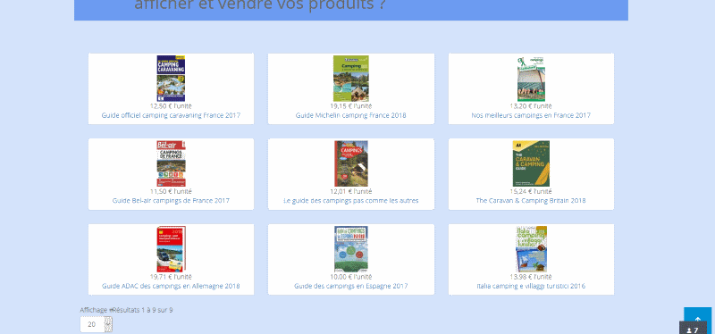Open Le guide des campings pas comme les autres
Screen dimensions: 715x334
(350, 201)
